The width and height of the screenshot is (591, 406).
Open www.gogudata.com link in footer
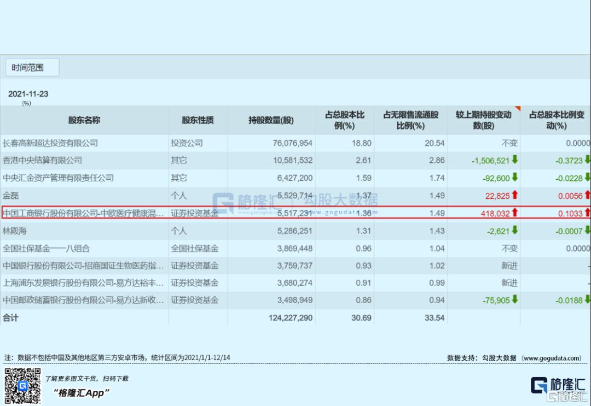(552, 358)
